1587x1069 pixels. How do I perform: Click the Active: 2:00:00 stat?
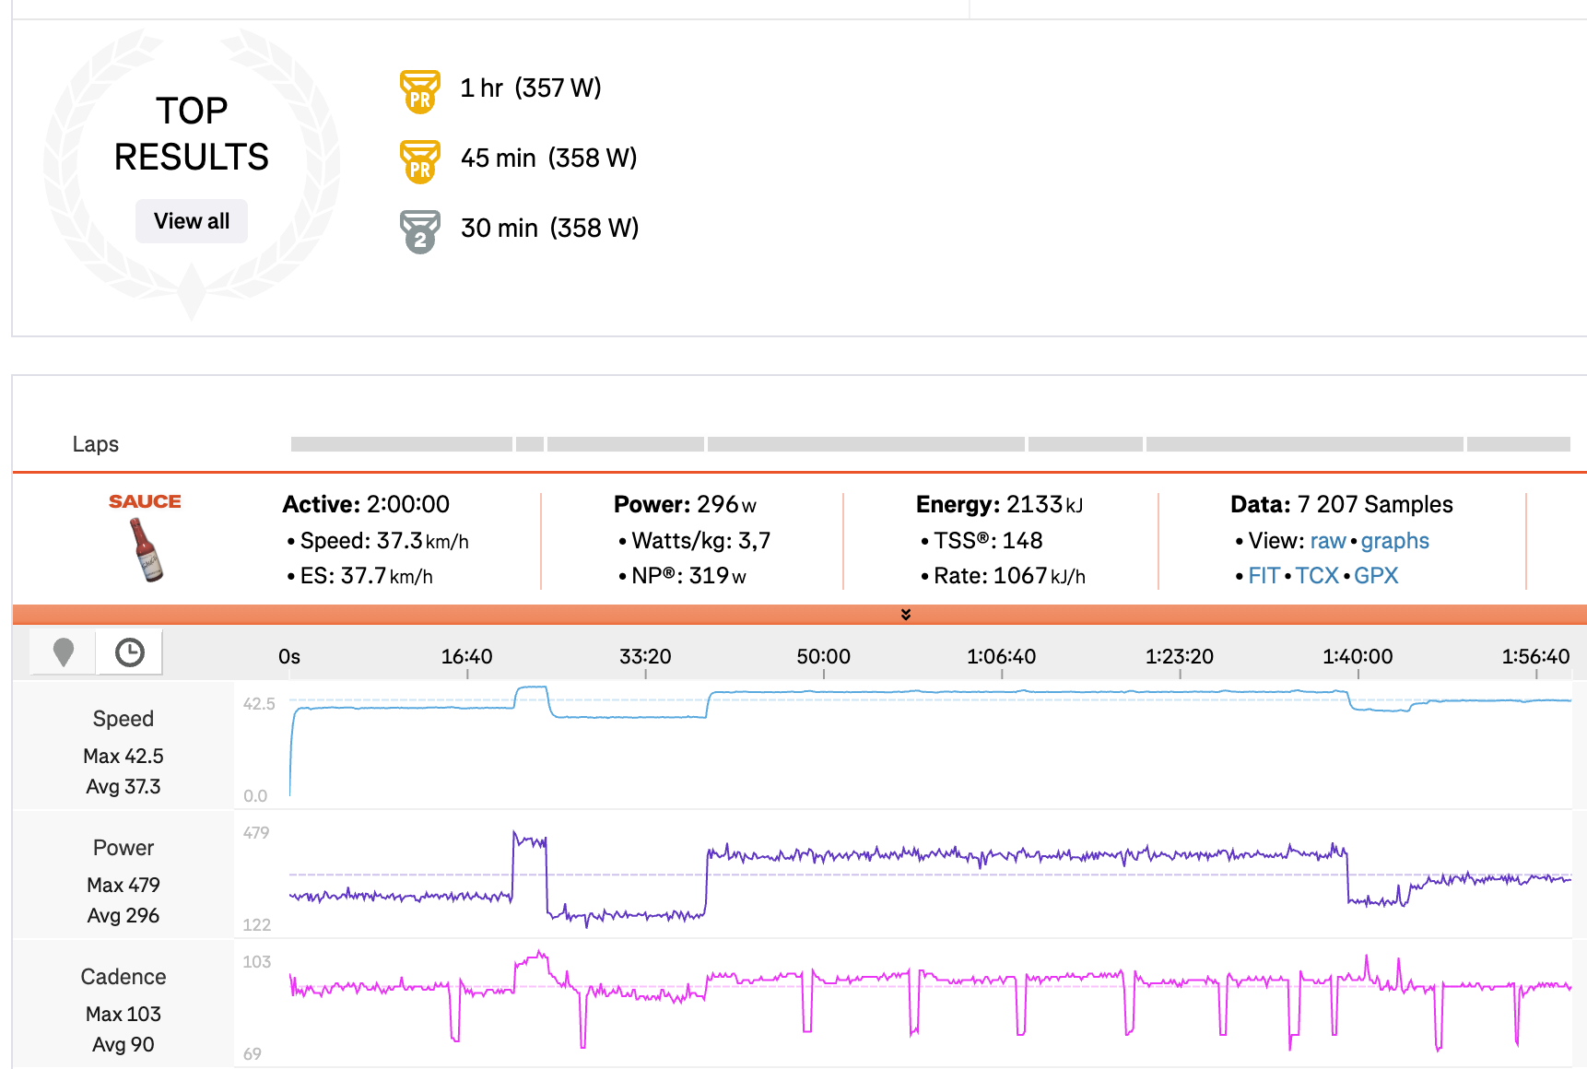point(366,504)
